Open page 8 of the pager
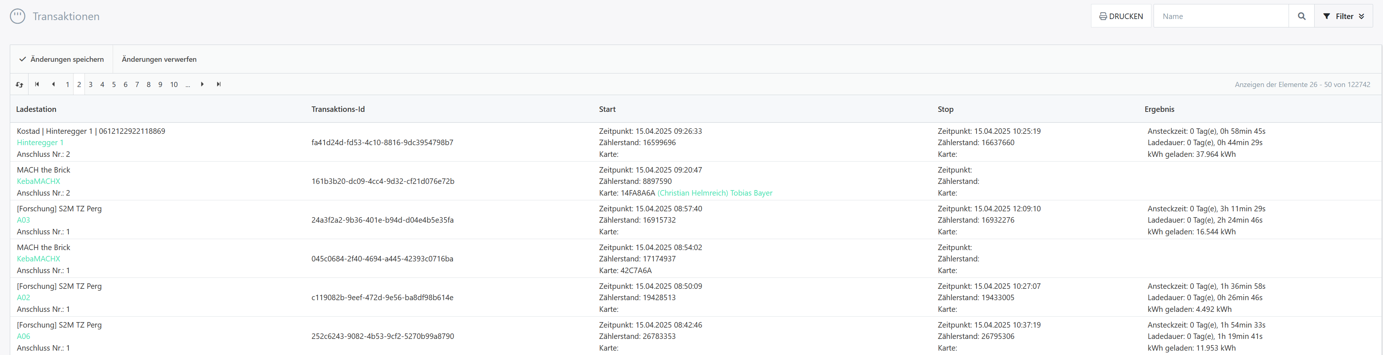 click(x=149, y=85)
